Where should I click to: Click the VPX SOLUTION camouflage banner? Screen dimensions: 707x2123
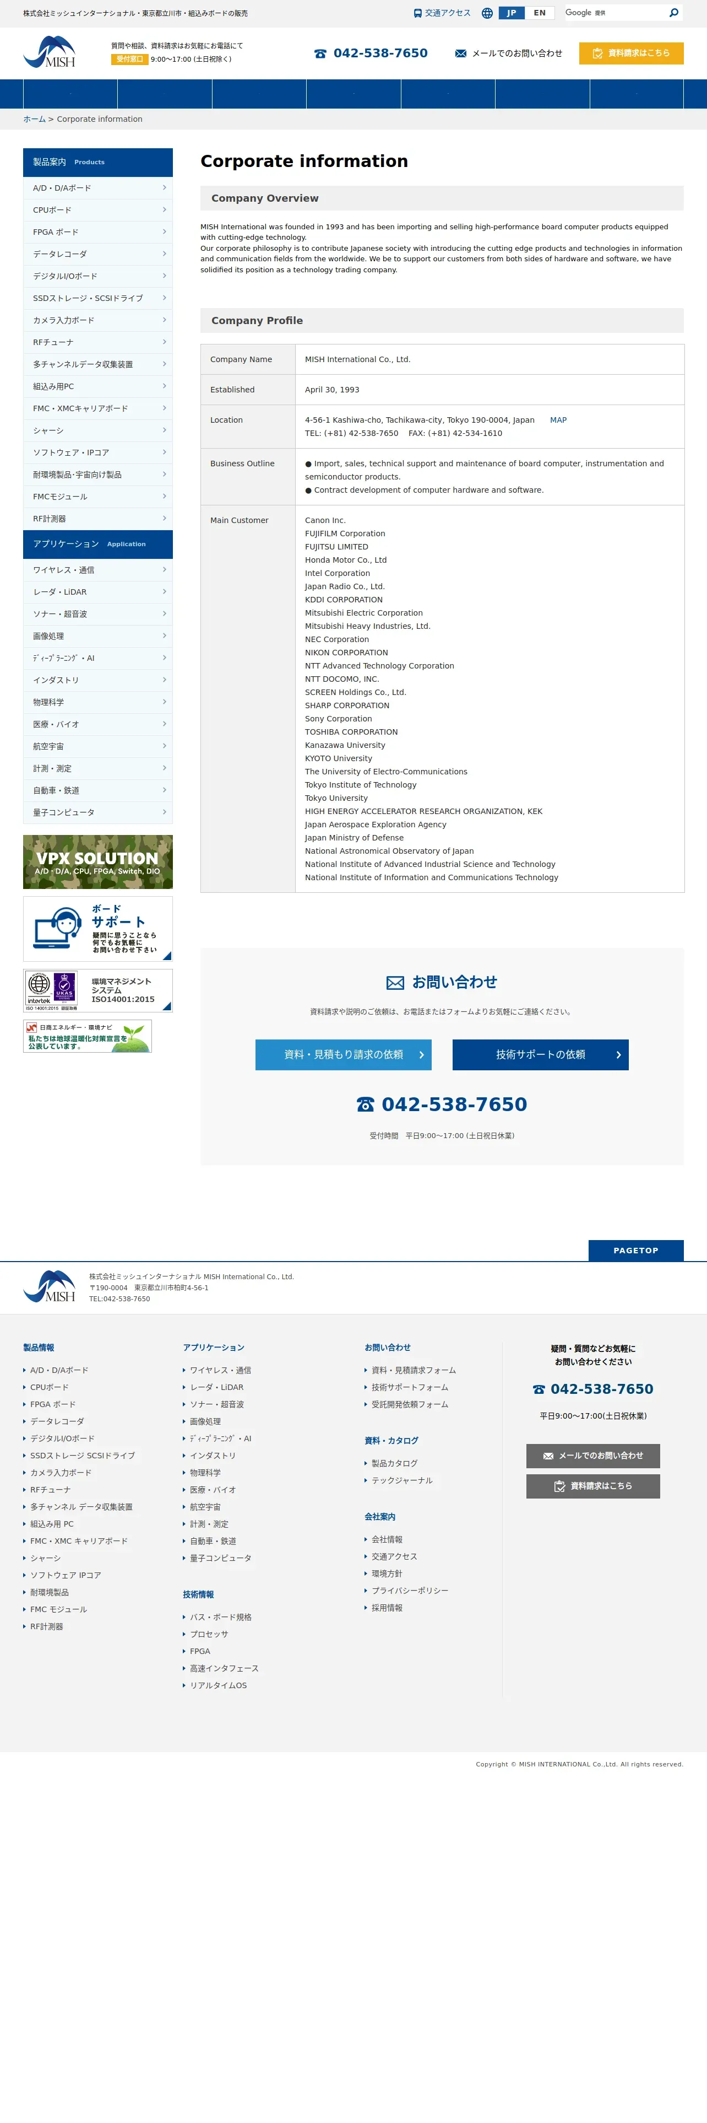(x=98, y=861)
